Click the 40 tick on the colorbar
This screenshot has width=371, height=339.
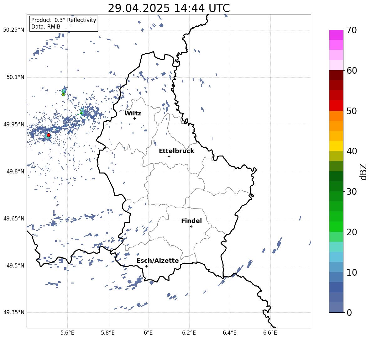[x=352, y=151]
